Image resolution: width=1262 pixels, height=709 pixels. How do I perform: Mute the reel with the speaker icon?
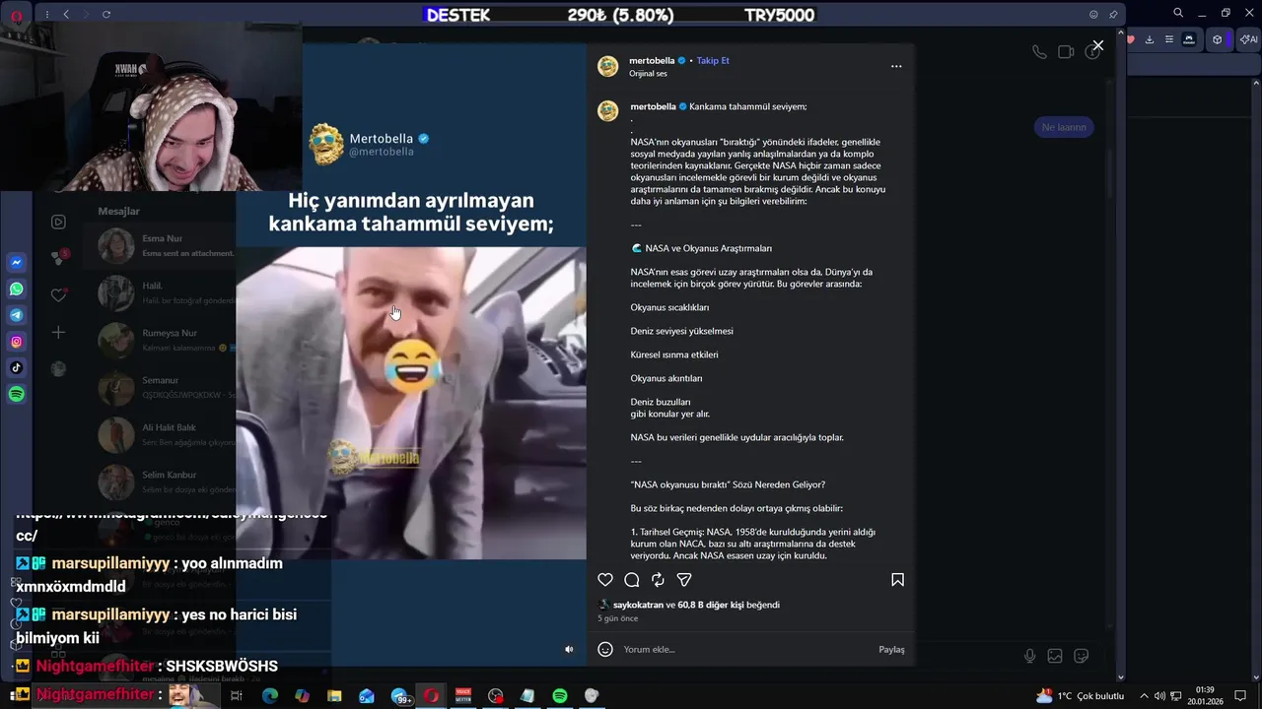click(569, 649)
